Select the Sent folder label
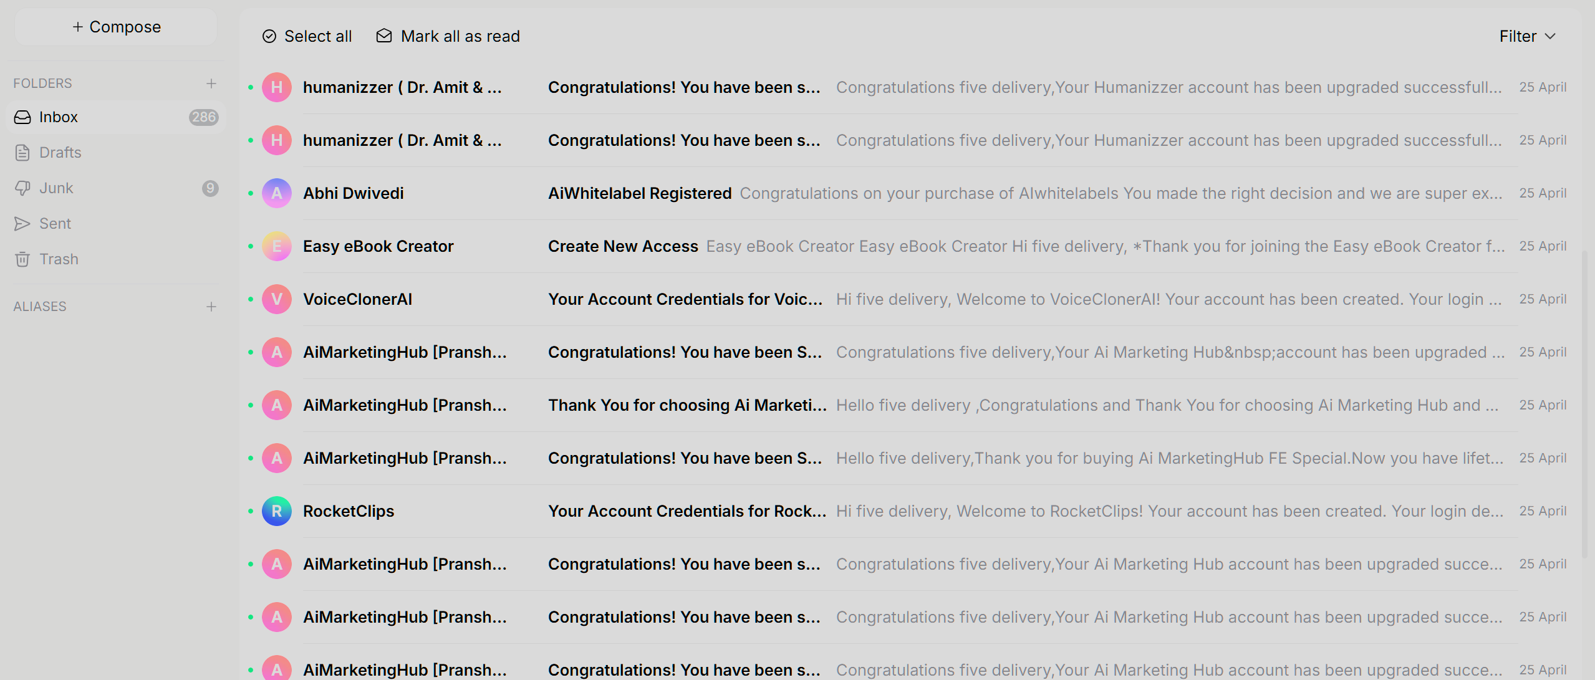1595x680 pixels. [x=55, y=224]
